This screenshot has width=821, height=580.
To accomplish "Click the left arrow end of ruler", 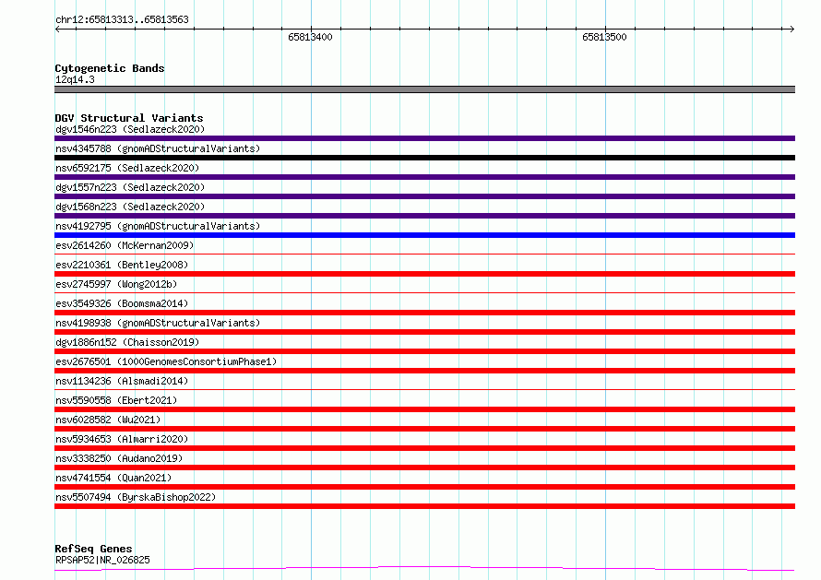I will [57, 29].
